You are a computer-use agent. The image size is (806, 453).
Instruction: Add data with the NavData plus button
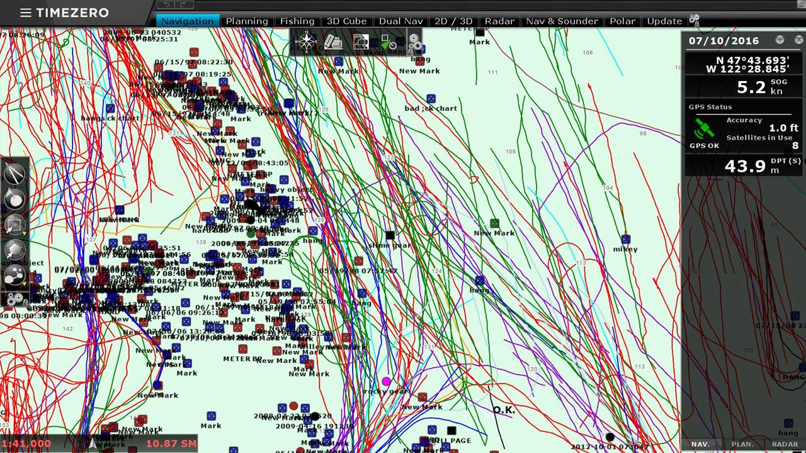(x=780, y=40)
